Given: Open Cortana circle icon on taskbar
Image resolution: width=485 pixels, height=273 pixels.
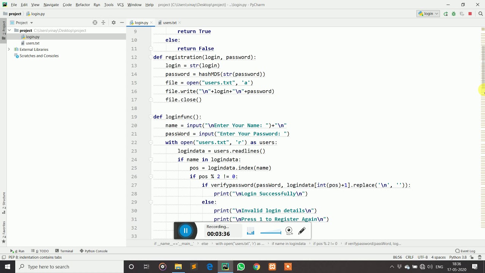Looking at the screenshot, I should (x=131, y=267).
